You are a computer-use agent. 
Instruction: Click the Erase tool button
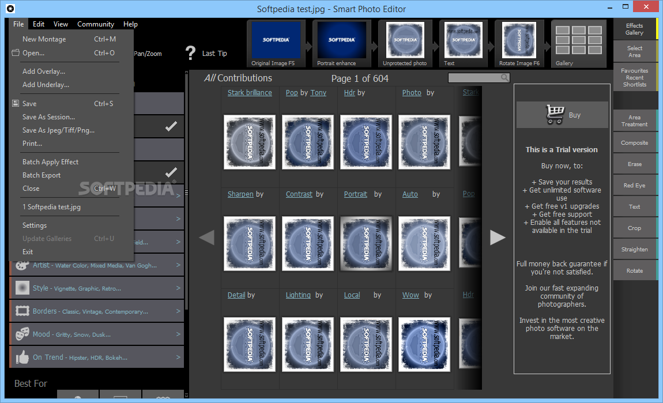[635, 164]
